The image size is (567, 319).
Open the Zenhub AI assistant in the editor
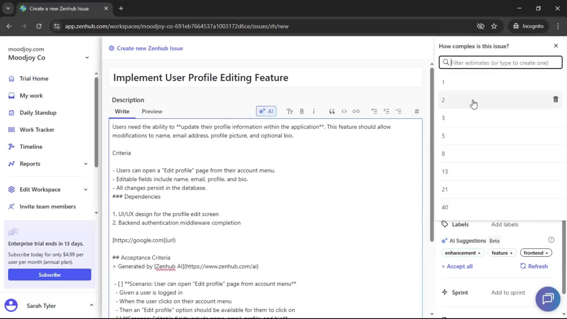266,111
